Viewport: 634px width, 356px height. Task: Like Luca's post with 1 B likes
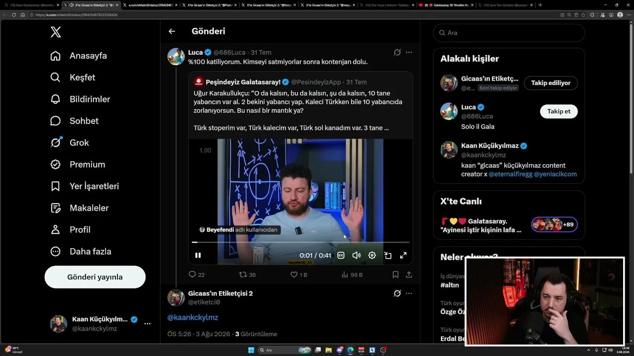(299, 274)
